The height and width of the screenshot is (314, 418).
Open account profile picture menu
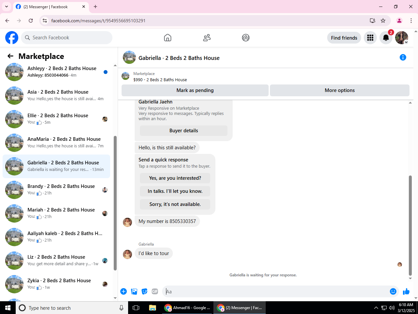click(402, 38)
